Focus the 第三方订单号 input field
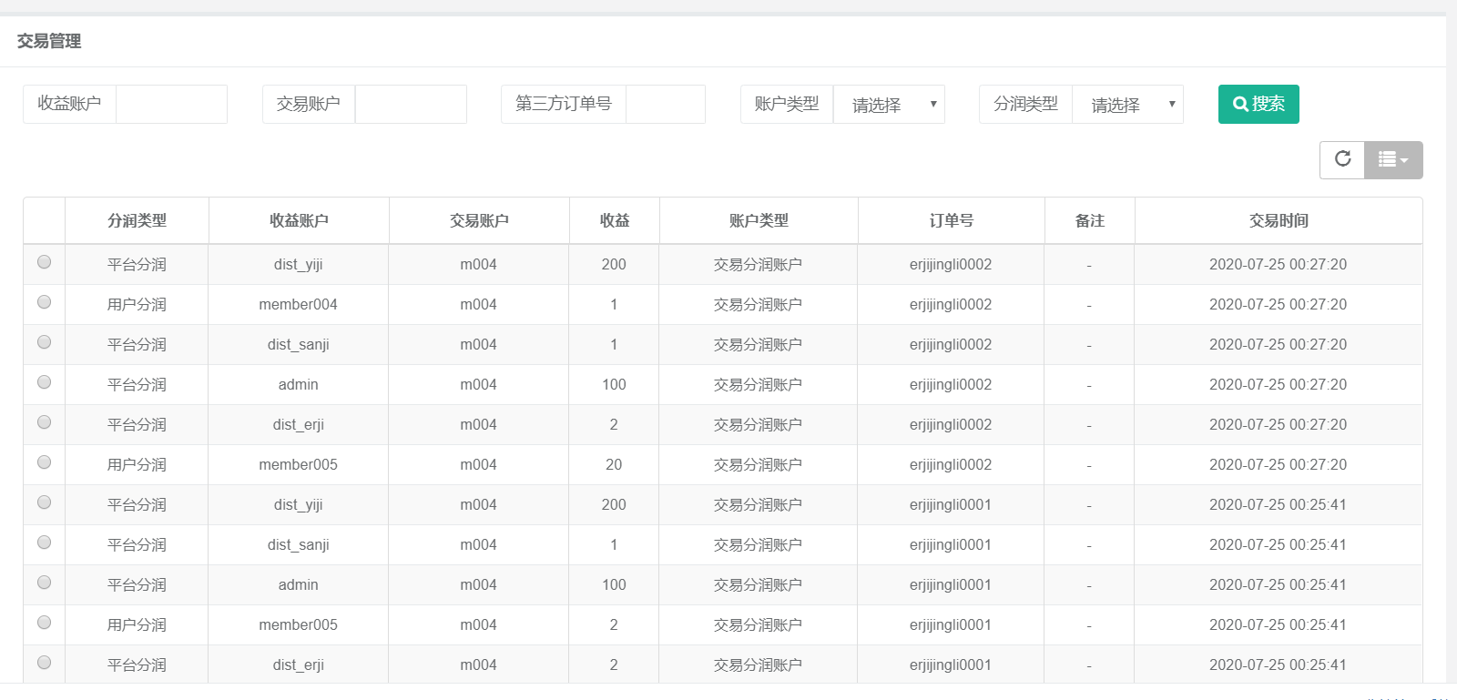1457x700 pixels. coord(666,104)
